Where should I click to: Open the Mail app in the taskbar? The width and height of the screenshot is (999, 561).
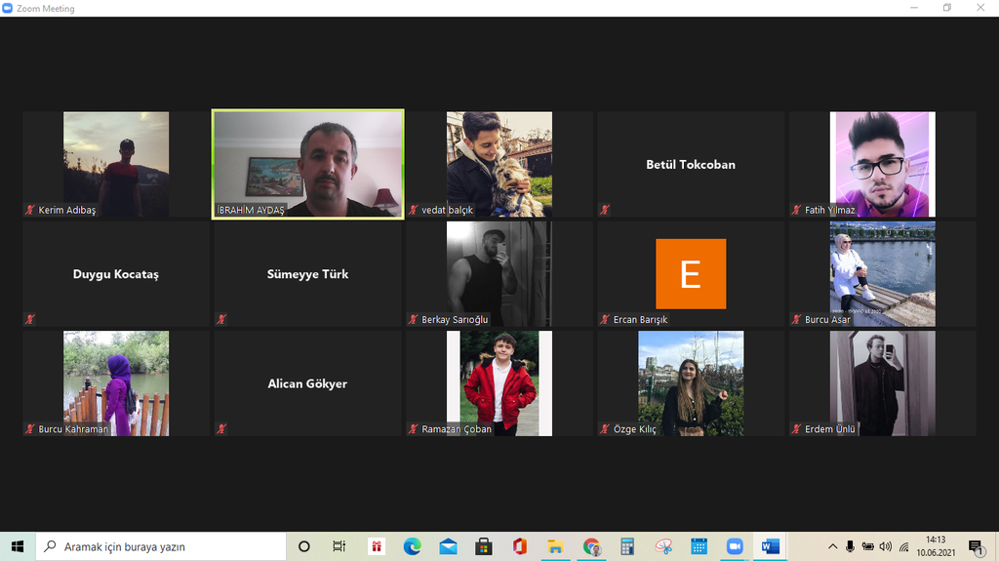coord(448,546)
